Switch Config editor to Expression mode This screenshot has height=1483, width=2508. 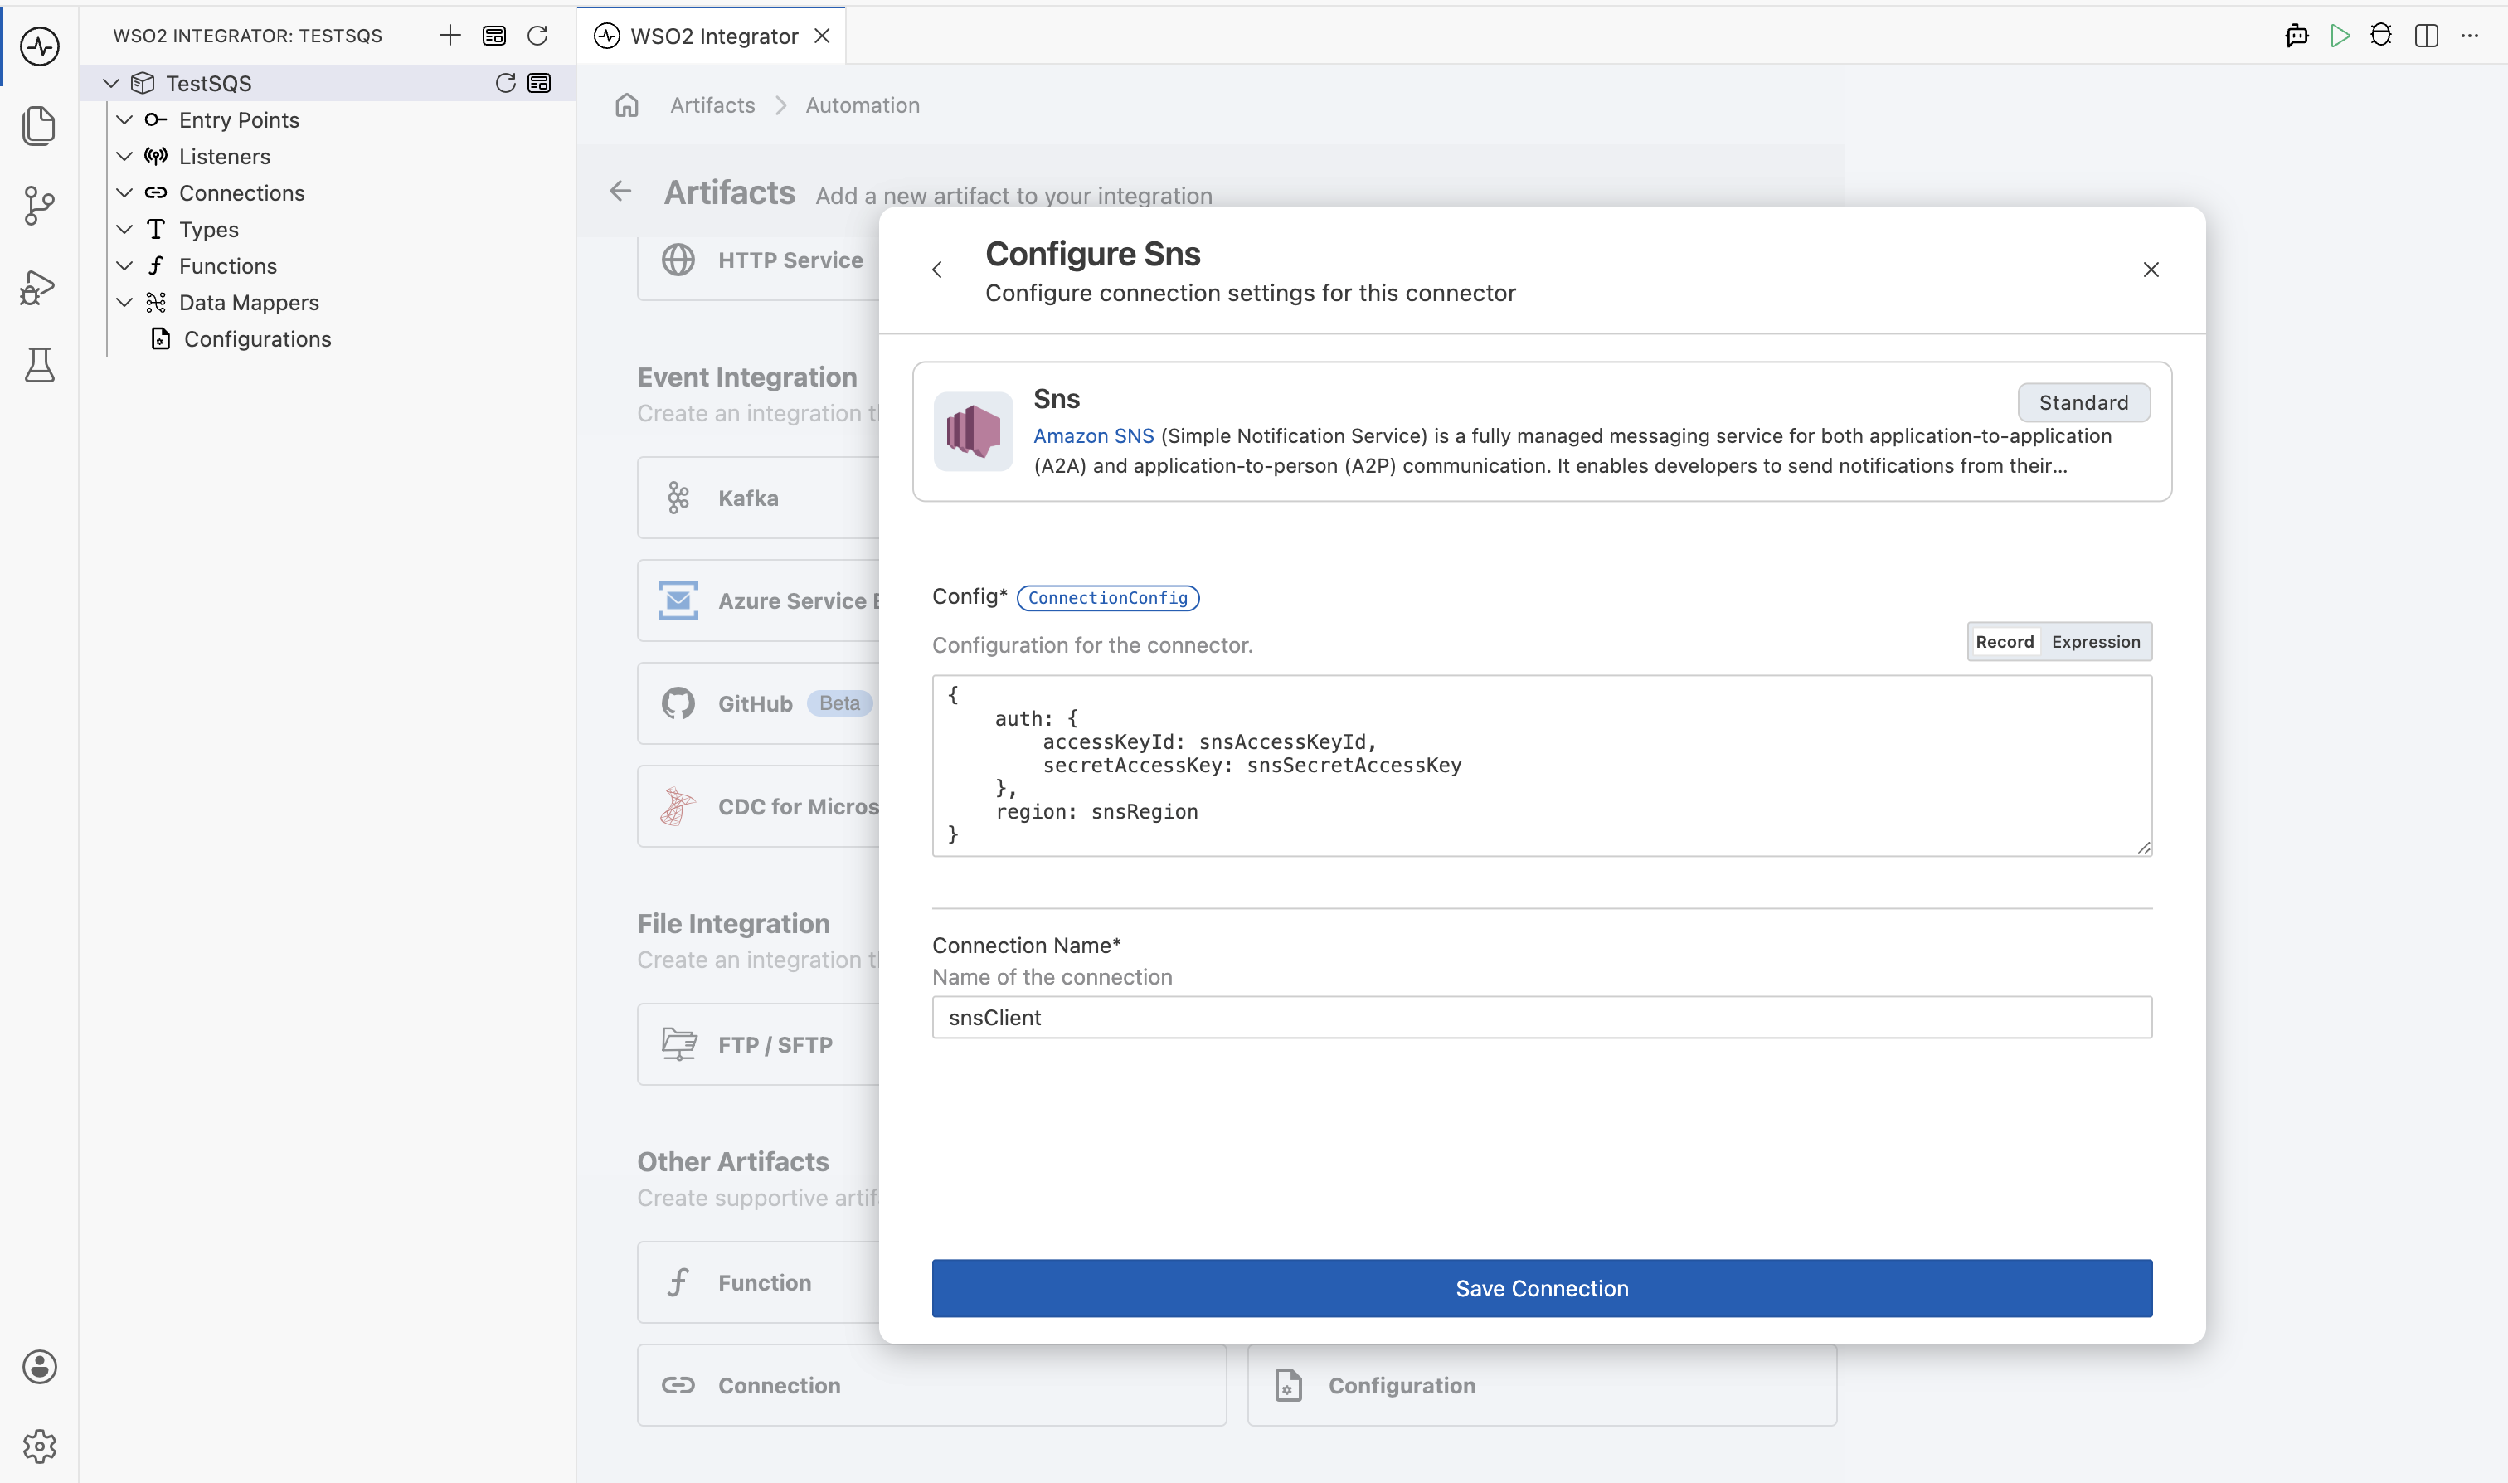pos(2095,642)
